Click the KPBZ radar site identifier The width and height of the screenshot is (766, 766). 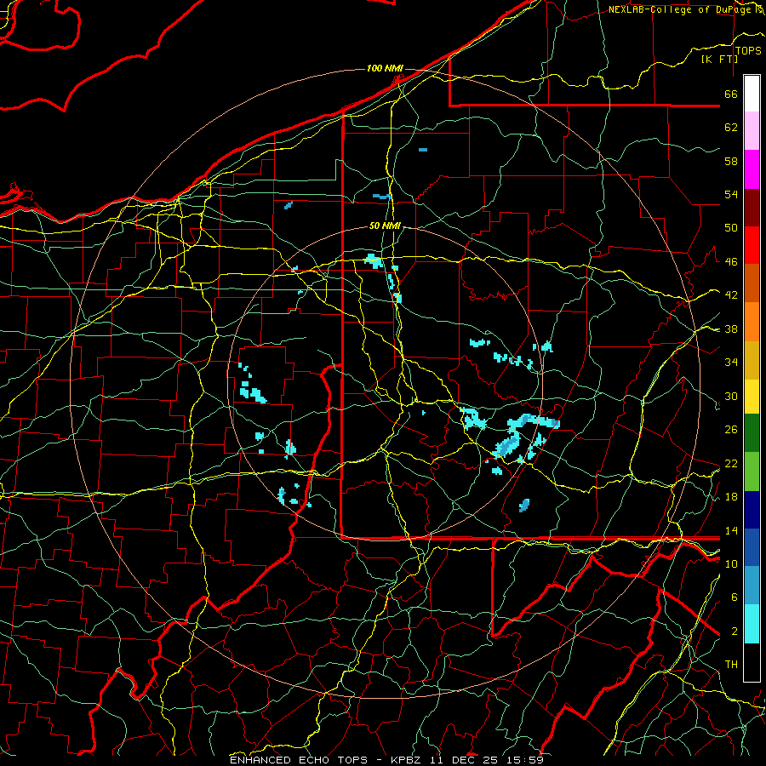[408, 760]
